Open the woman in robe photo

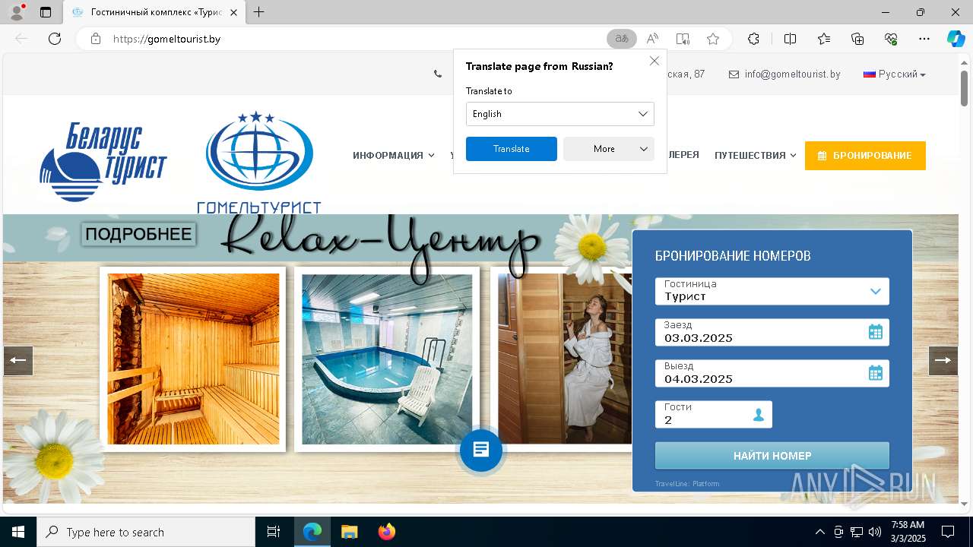pyautogui.click(x=564, y=359)
